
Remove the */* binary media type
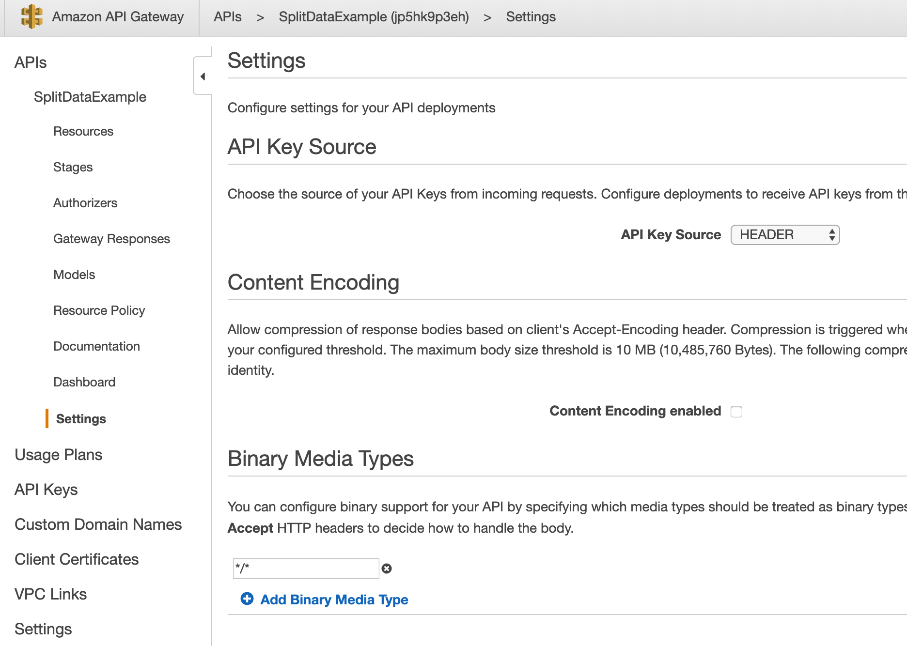click(386, 569)
